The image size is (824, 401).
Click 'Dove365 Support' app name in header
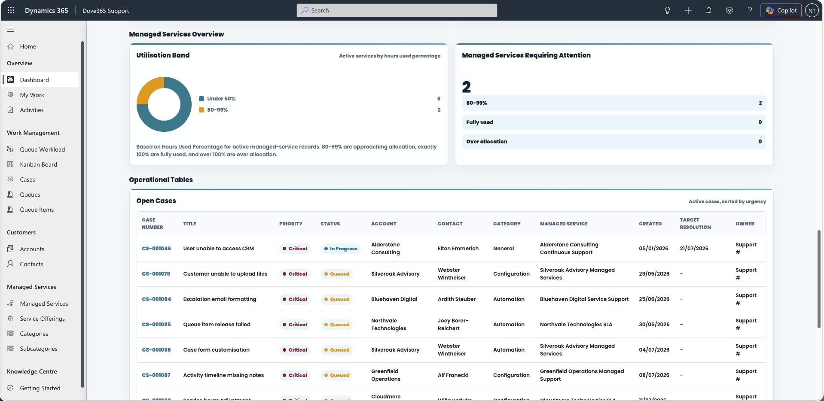pos(106,11)
